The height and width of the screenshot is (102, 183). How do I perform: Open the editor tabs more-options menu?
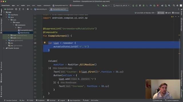tap(178, 9)
